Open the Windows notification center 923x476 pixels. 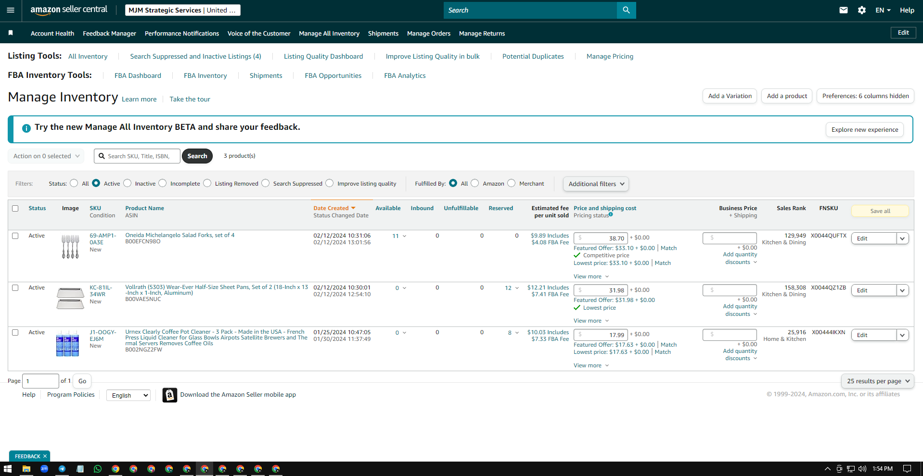tap(907, 469)
